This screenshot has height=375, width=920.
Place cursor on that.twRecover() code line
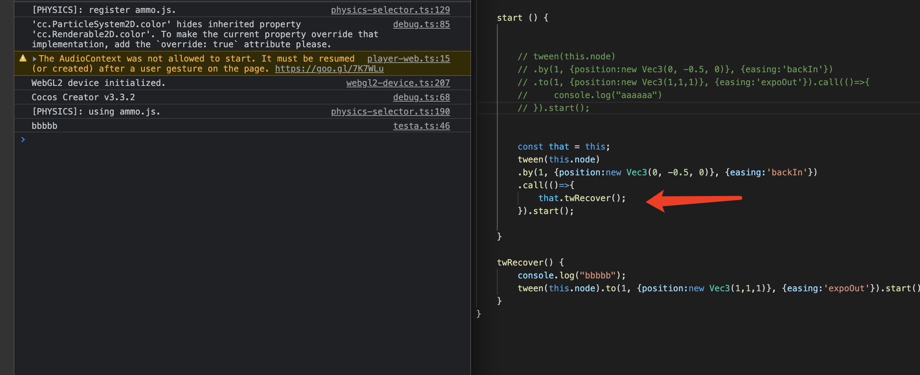pyautogui.click(x=582, y=198)
